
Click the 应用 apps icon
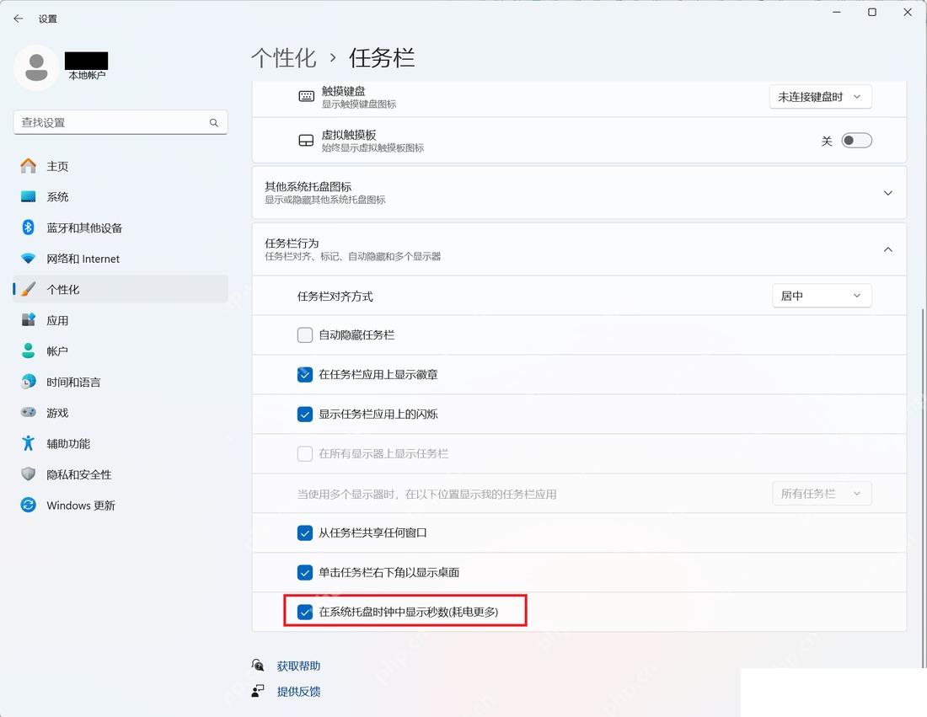click(x=28, y=320)
